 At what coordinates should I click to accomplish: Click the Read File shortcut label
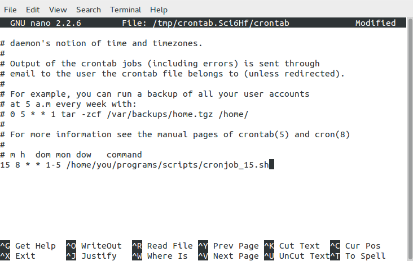pos(170,246)
